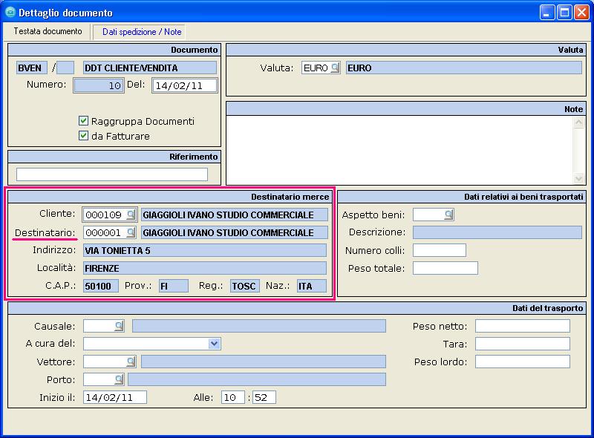
Task: Click the Peso netto input field
Action: click(x=523, y=326)
